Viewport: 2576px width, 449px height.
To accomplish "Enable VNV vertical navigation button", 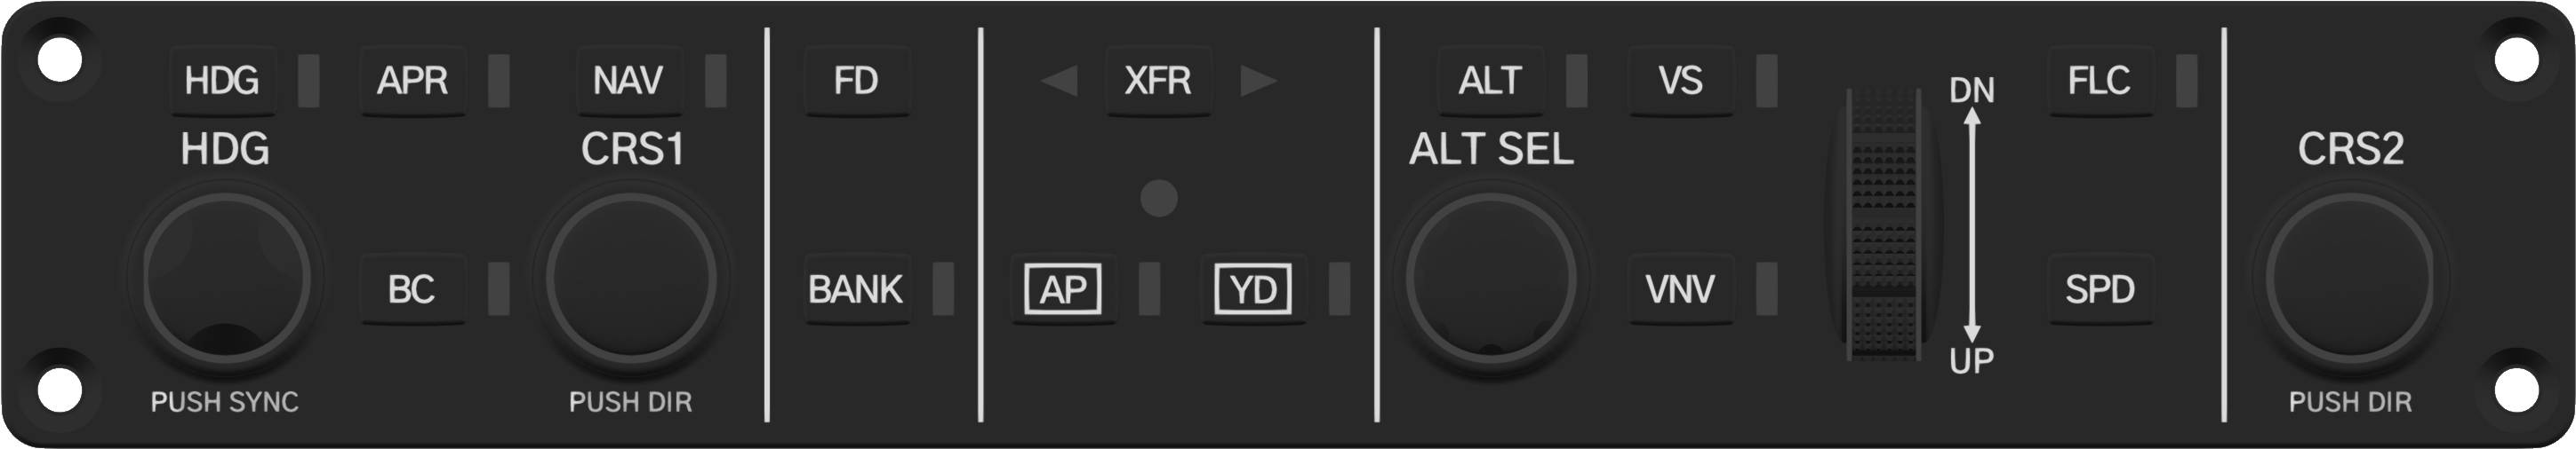I will (1681, 289).
